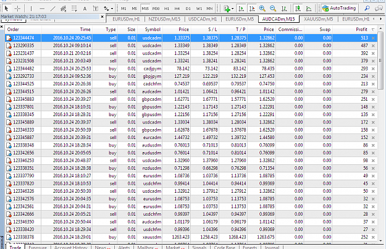Select order row 123345883 gbpcadm

pos(191,99)
